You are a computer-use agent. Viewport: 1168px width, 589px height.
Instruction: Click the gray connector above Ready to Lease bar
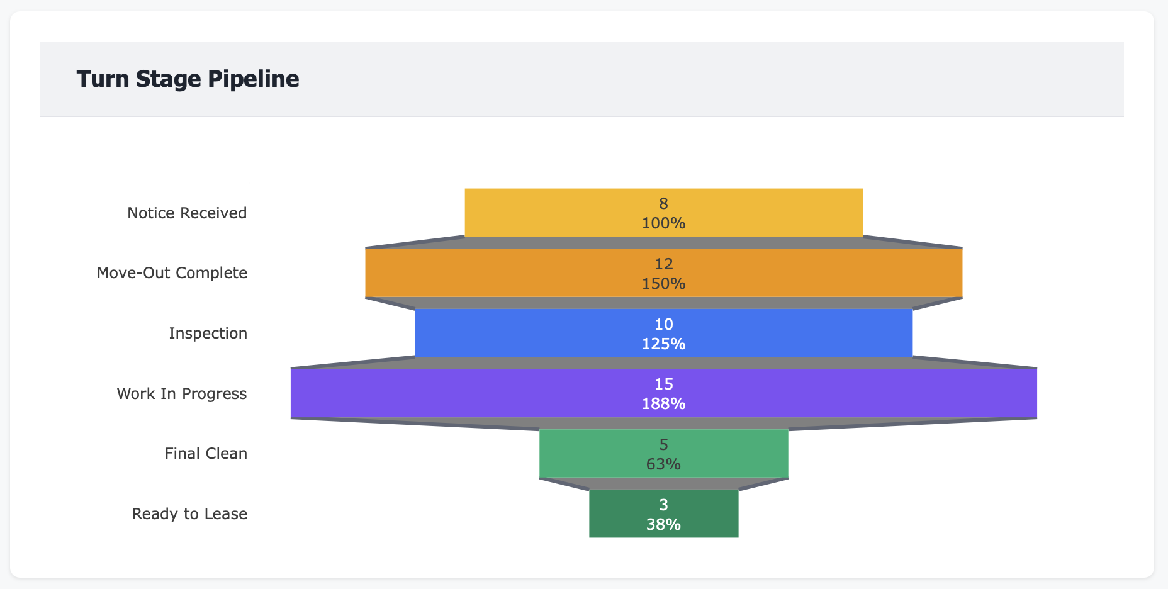click(x=664, y=483)
